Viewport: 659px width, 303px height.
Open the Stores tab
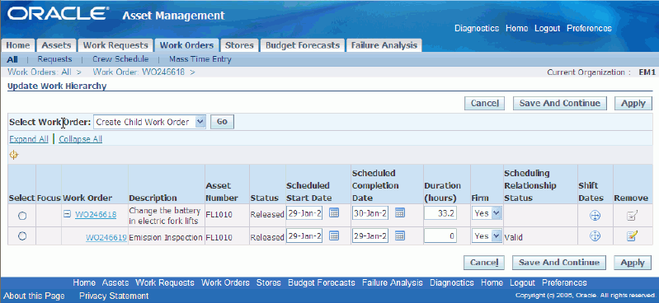click(239, 45)
